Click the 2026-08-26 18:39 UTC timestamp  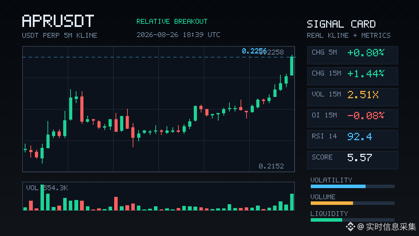point(178,35)
